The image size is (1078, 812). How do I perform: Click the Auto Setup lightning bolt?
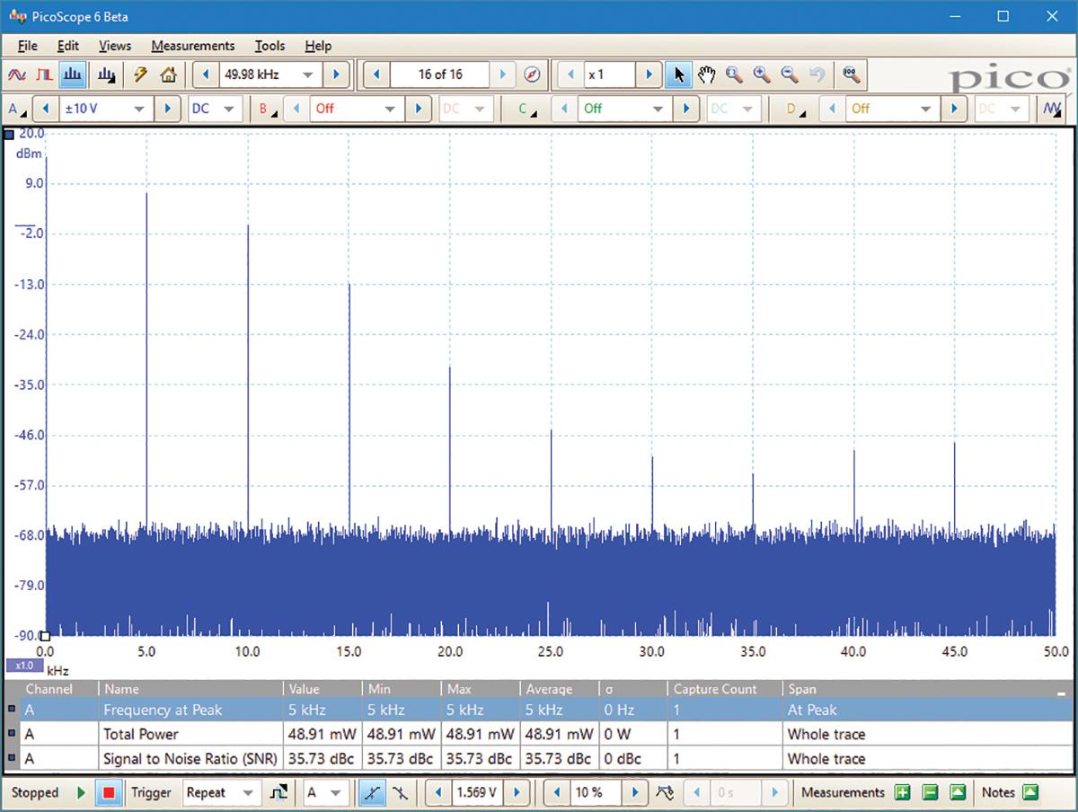coord(140,75)
